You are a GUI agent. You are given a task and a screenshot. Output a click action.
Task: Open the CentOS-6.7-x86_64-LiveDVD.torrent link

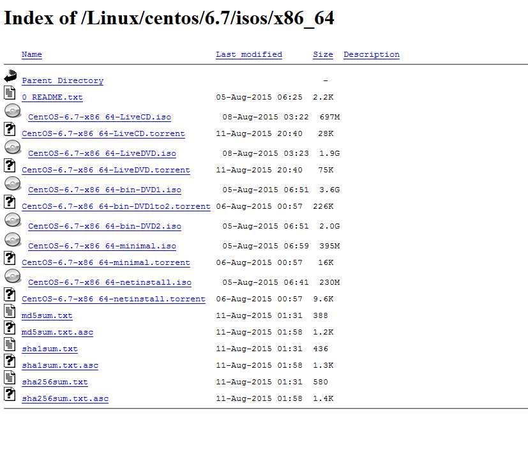click(x=106, y=170)
